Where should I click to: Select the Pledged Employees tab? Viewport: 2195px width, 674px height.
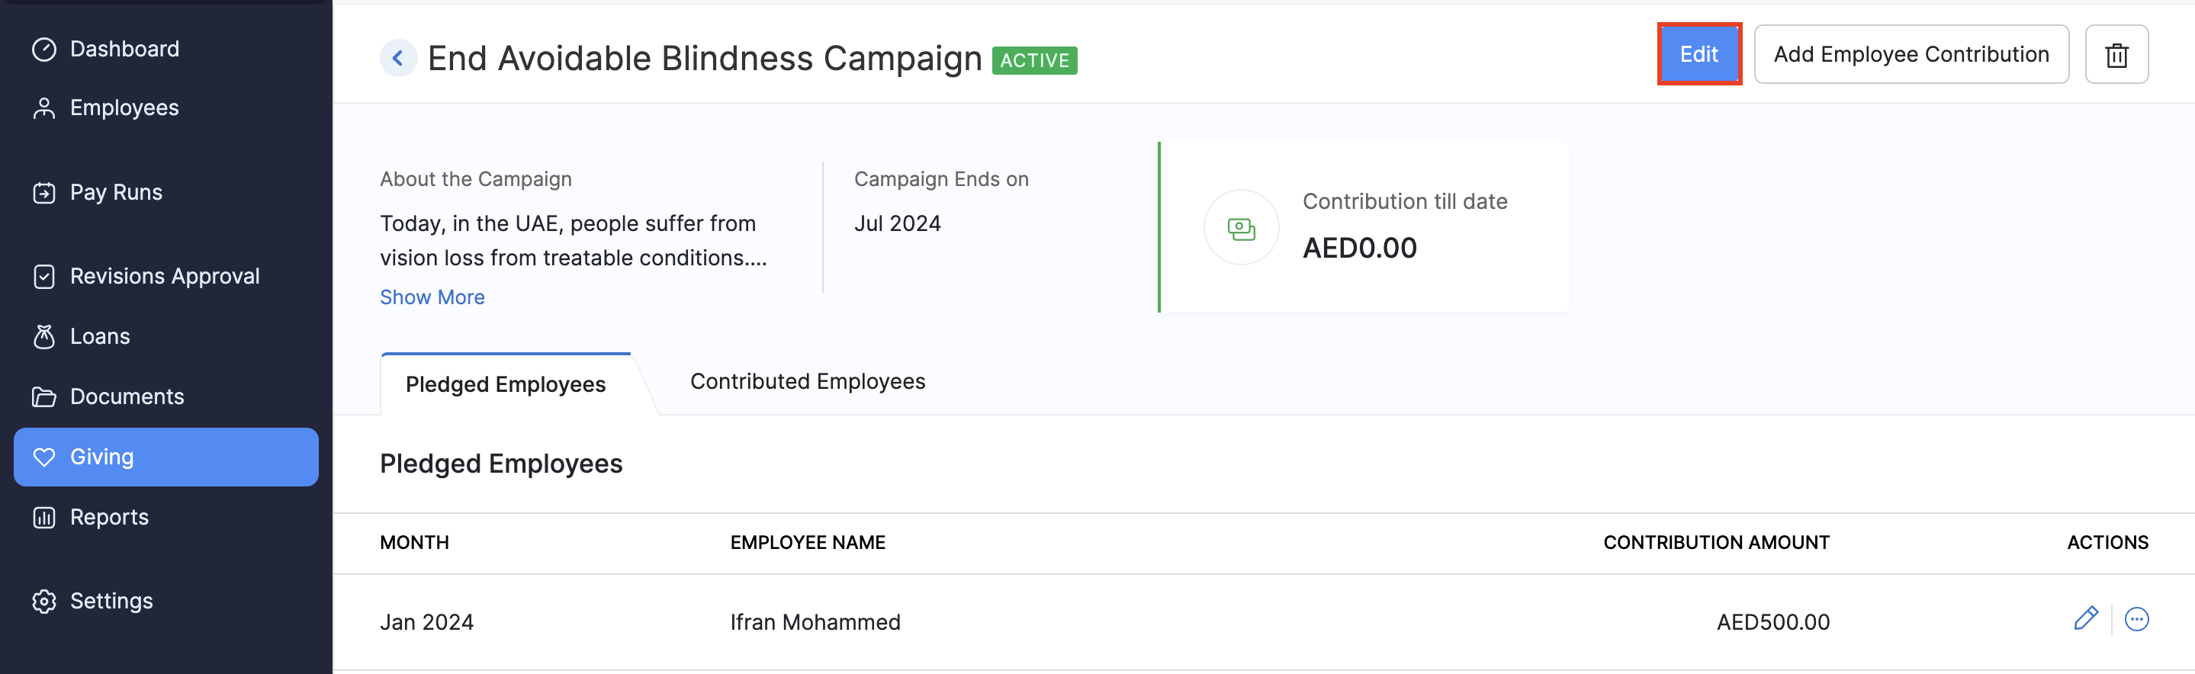pos(506,384)
